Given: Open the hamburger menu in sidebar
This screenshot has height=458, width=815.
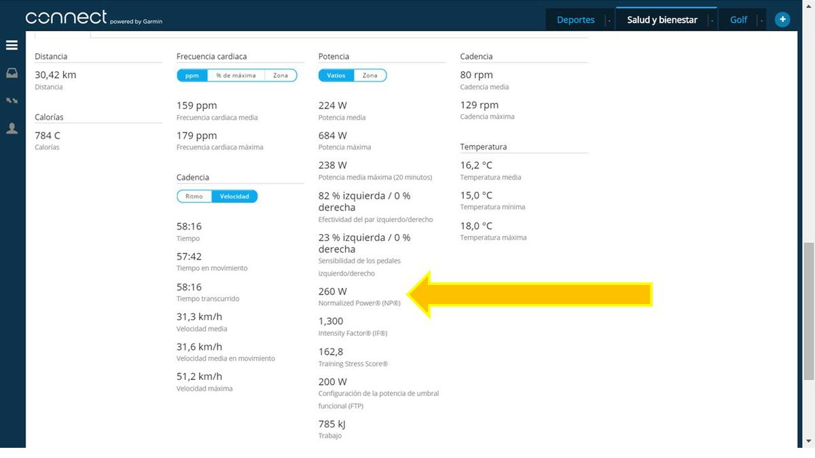Looking at the screenshot, I should (12, 45).
